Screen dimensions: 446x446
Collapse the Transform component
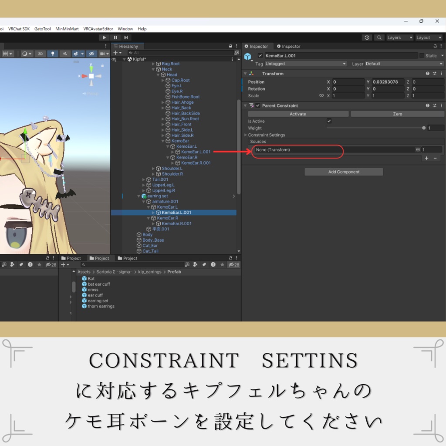coord(245,74)
